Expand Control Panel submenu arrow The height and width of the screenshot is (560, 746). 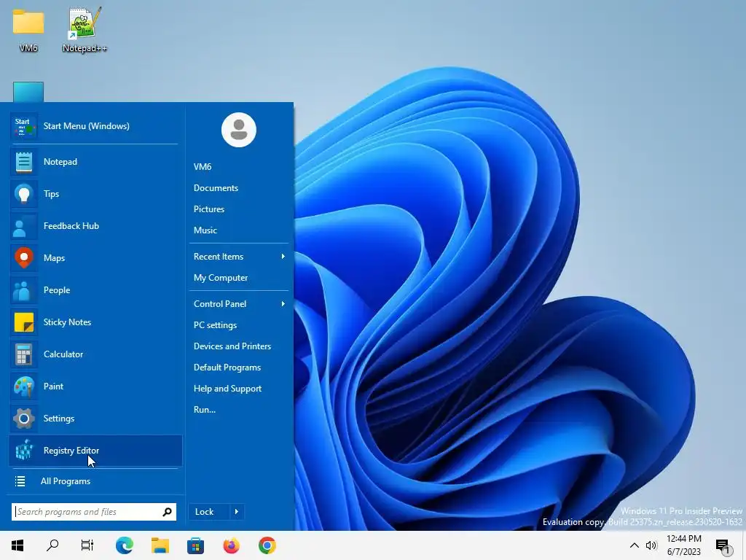click(x=283, y=304)
